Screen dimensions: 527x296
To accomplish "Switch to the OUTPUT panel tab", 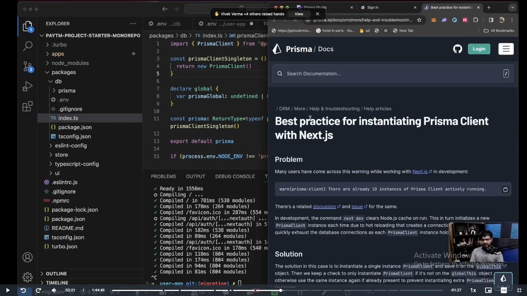I will tap(195, 176).
